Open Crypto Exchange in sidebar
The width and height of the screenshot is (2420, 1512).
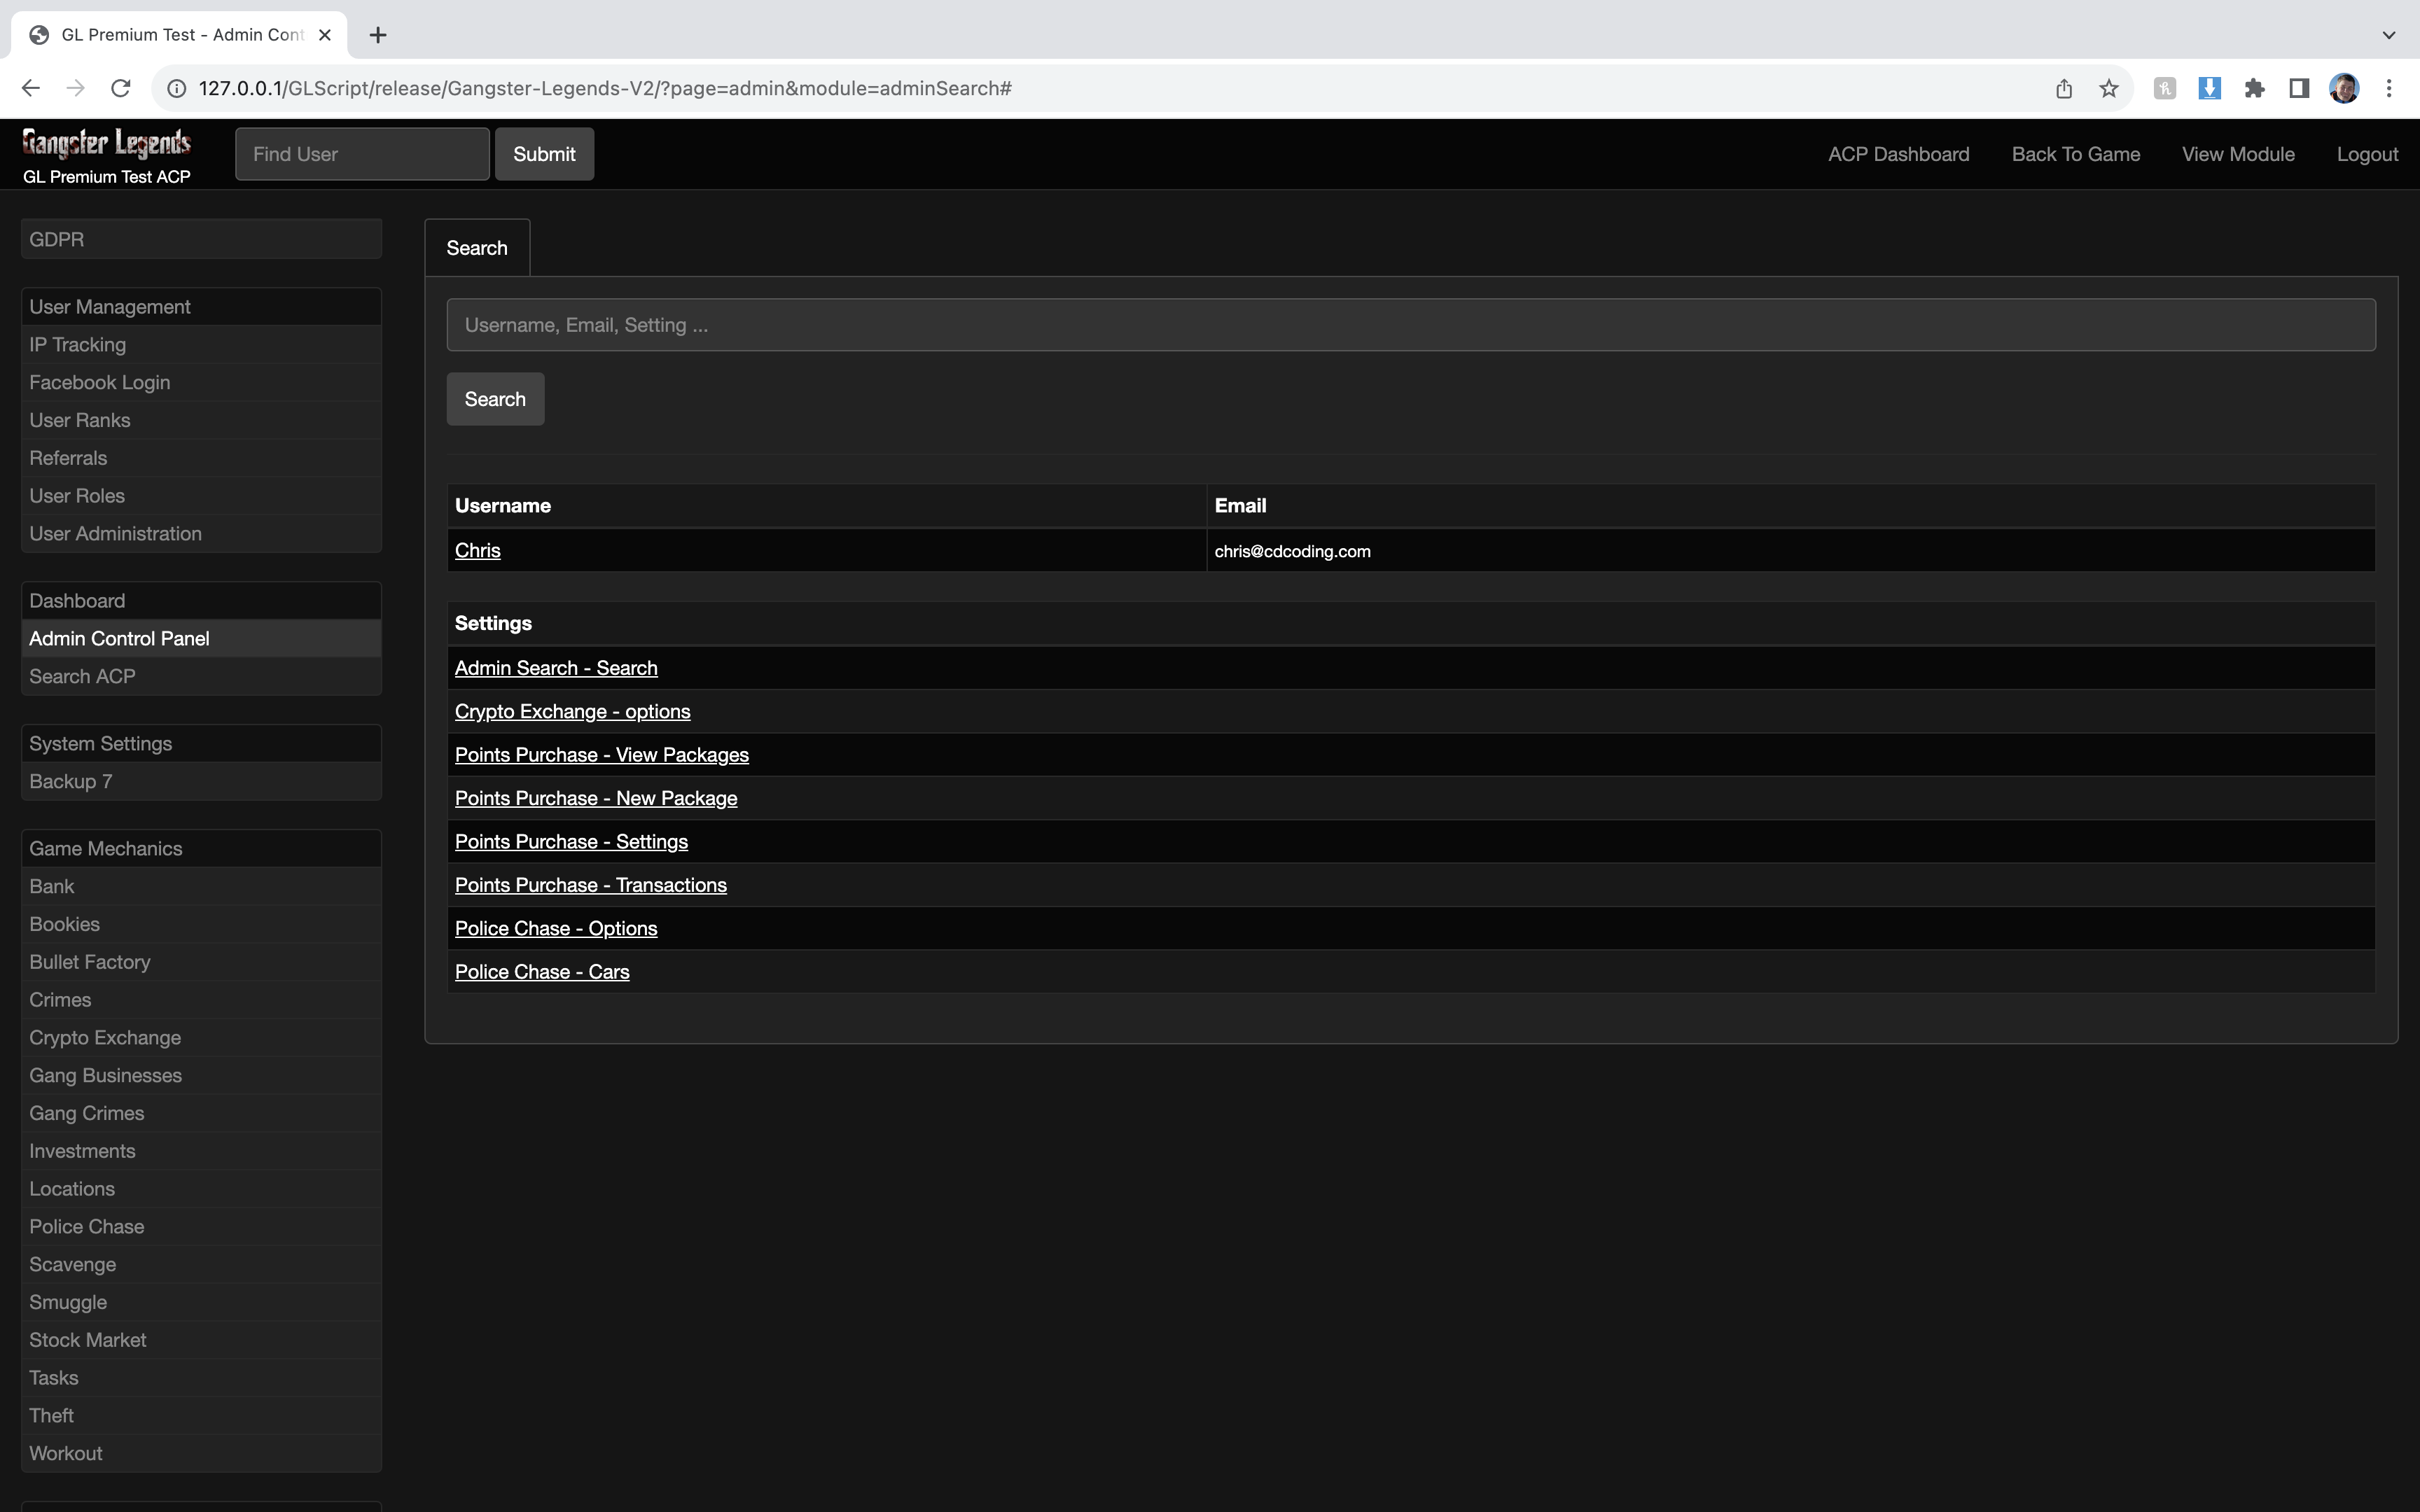[105, 1037]
